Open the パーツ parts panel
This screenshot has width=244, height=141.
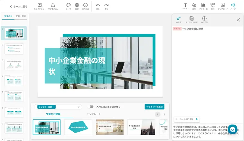click(233, 6)
